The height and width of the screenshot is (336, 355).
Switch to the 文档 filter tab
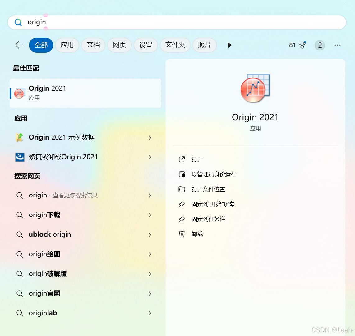pyautogui.click(x=93, y=45)
